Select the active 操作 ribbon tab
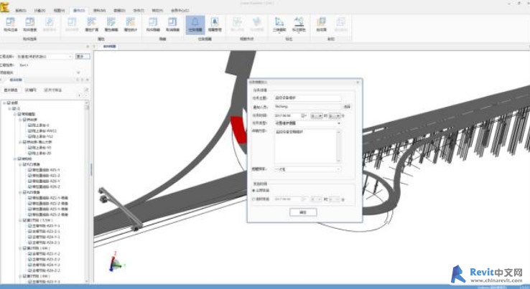530x289 pixels. [x=79, y=11]
